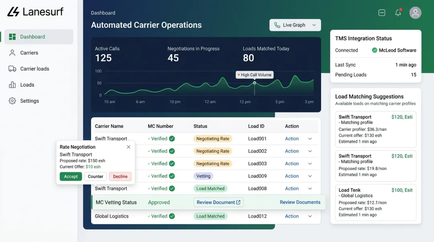The width and height of the screenshot is (434, 242).
Task: Go to Carriers in sidebar
Action: (29, 53)
